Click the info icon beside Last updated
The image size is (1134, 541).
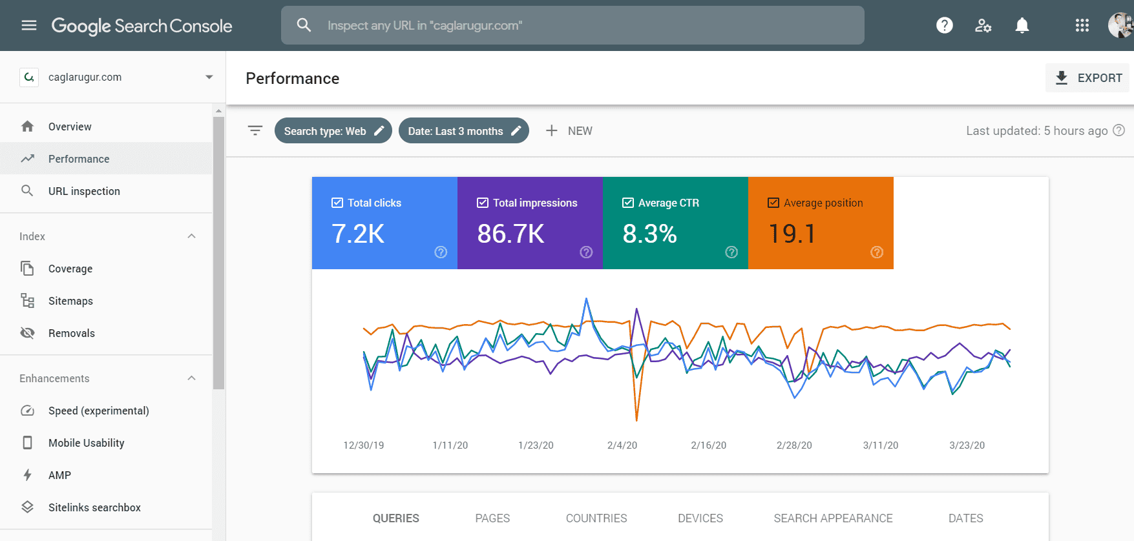1119,130
